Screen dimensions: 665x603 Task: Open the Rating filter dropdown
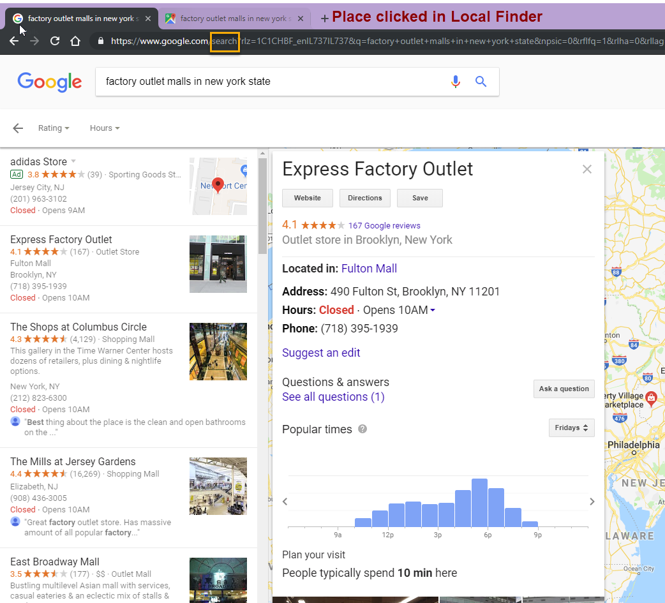click(x=54, y=128)
